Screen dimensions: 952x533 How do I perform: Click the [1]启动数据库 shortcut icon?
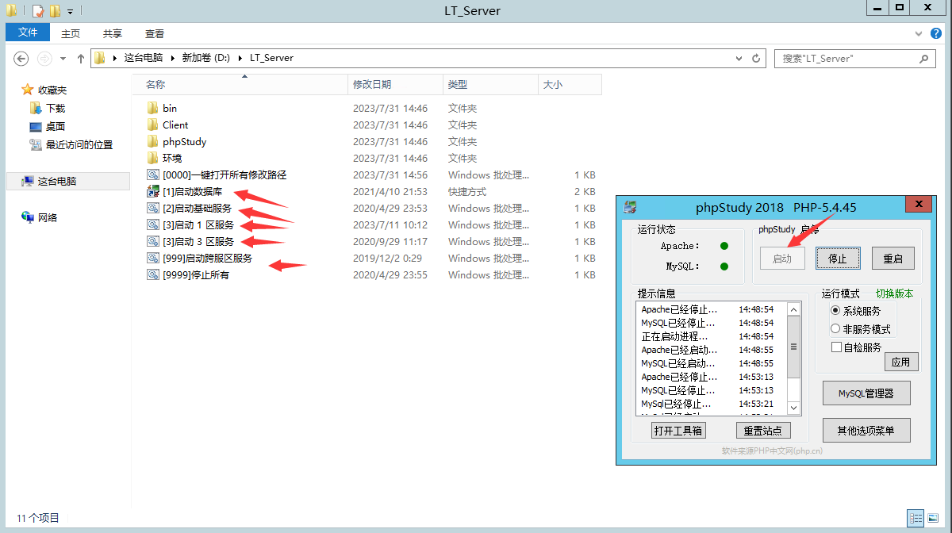153,192
